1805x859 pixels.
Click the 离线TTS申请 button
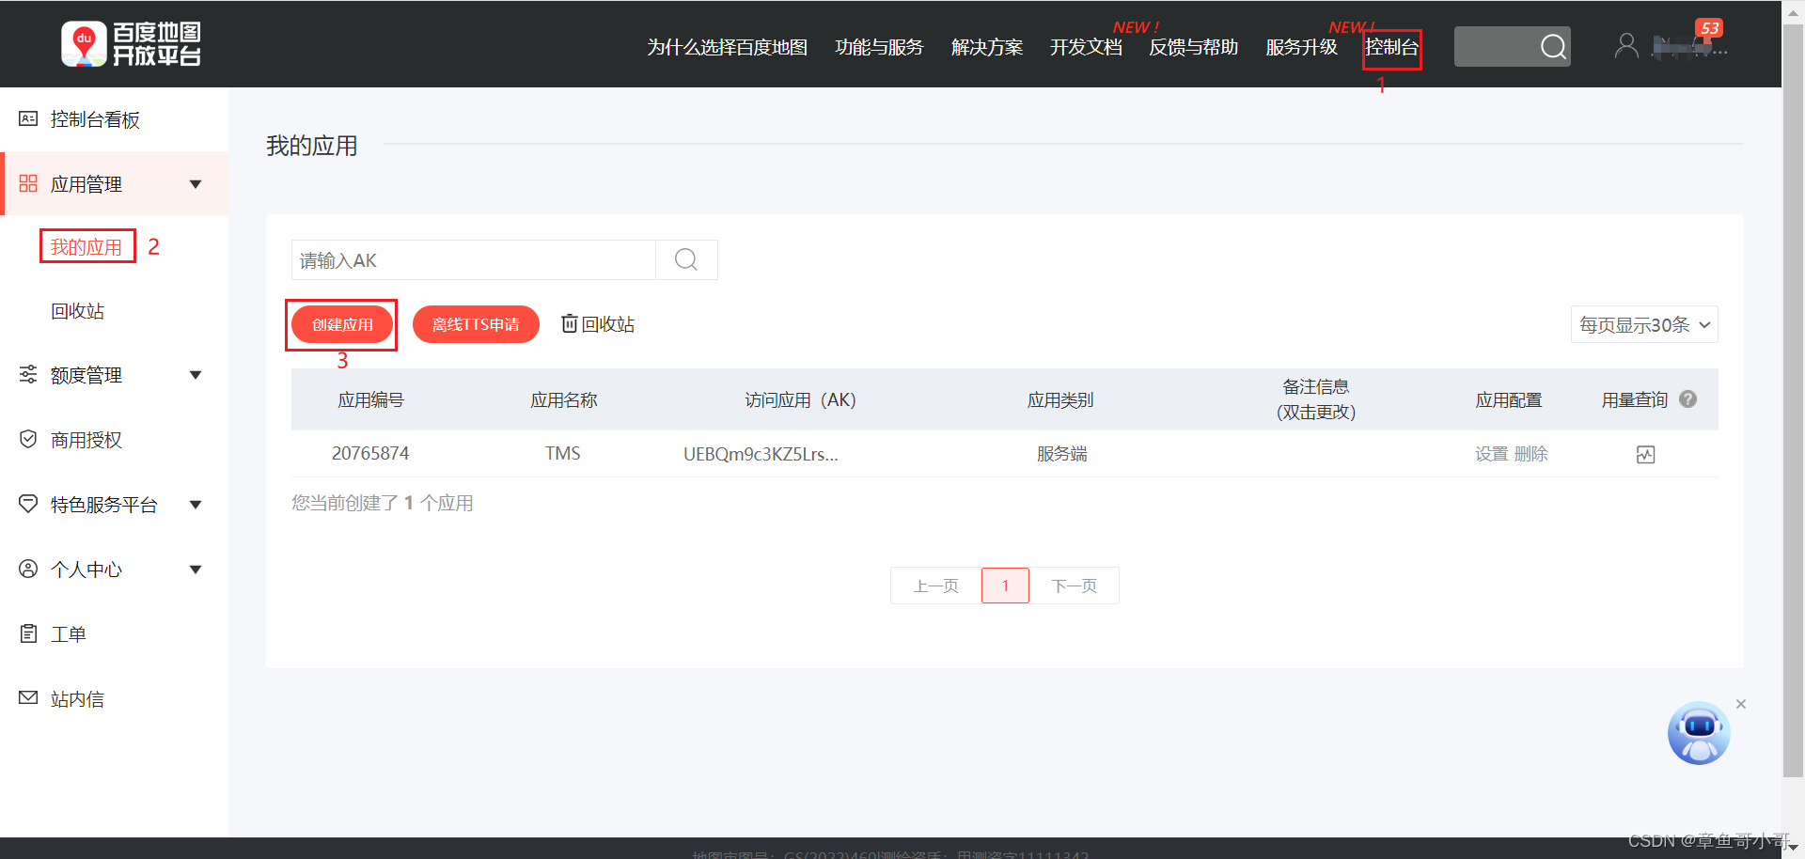pyautogui.click(x=476, y=324)
